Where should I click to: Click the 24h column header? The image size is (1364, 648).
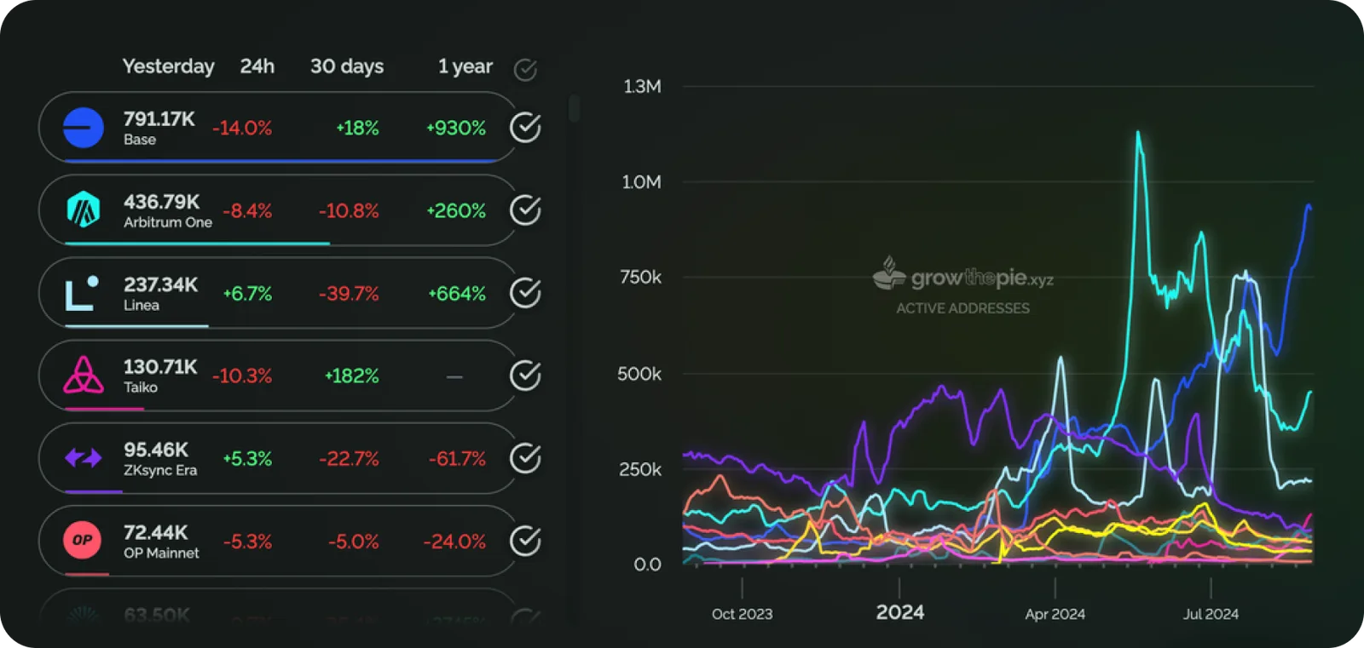257,66
